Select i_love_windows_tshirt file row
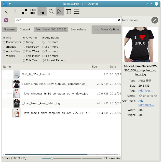Viewport: 162px width, 163px height. 62,93
